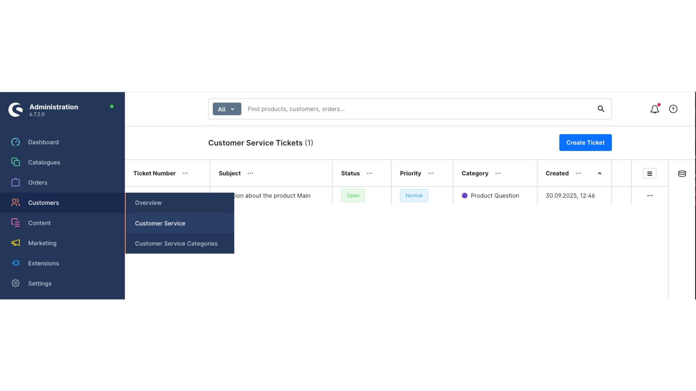
Task: Click the notifications bell icon
Action: click(x=654, y=109)
